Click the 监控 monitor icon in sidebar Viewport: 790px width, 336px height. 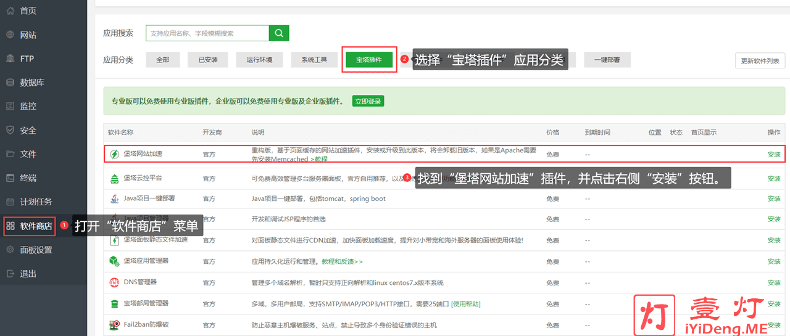[10, 106]
